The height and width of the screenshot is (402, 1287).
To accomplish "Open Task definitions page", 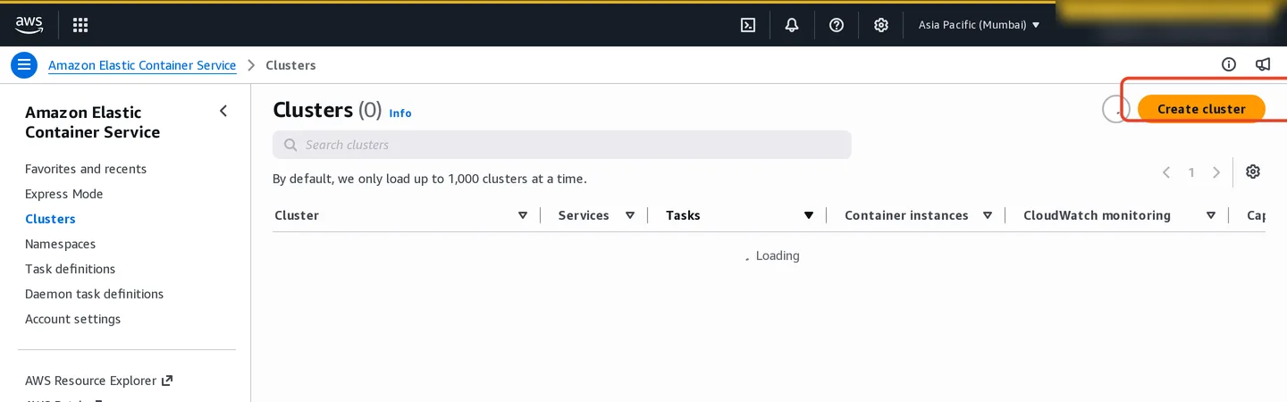I will tap(70, 269).
